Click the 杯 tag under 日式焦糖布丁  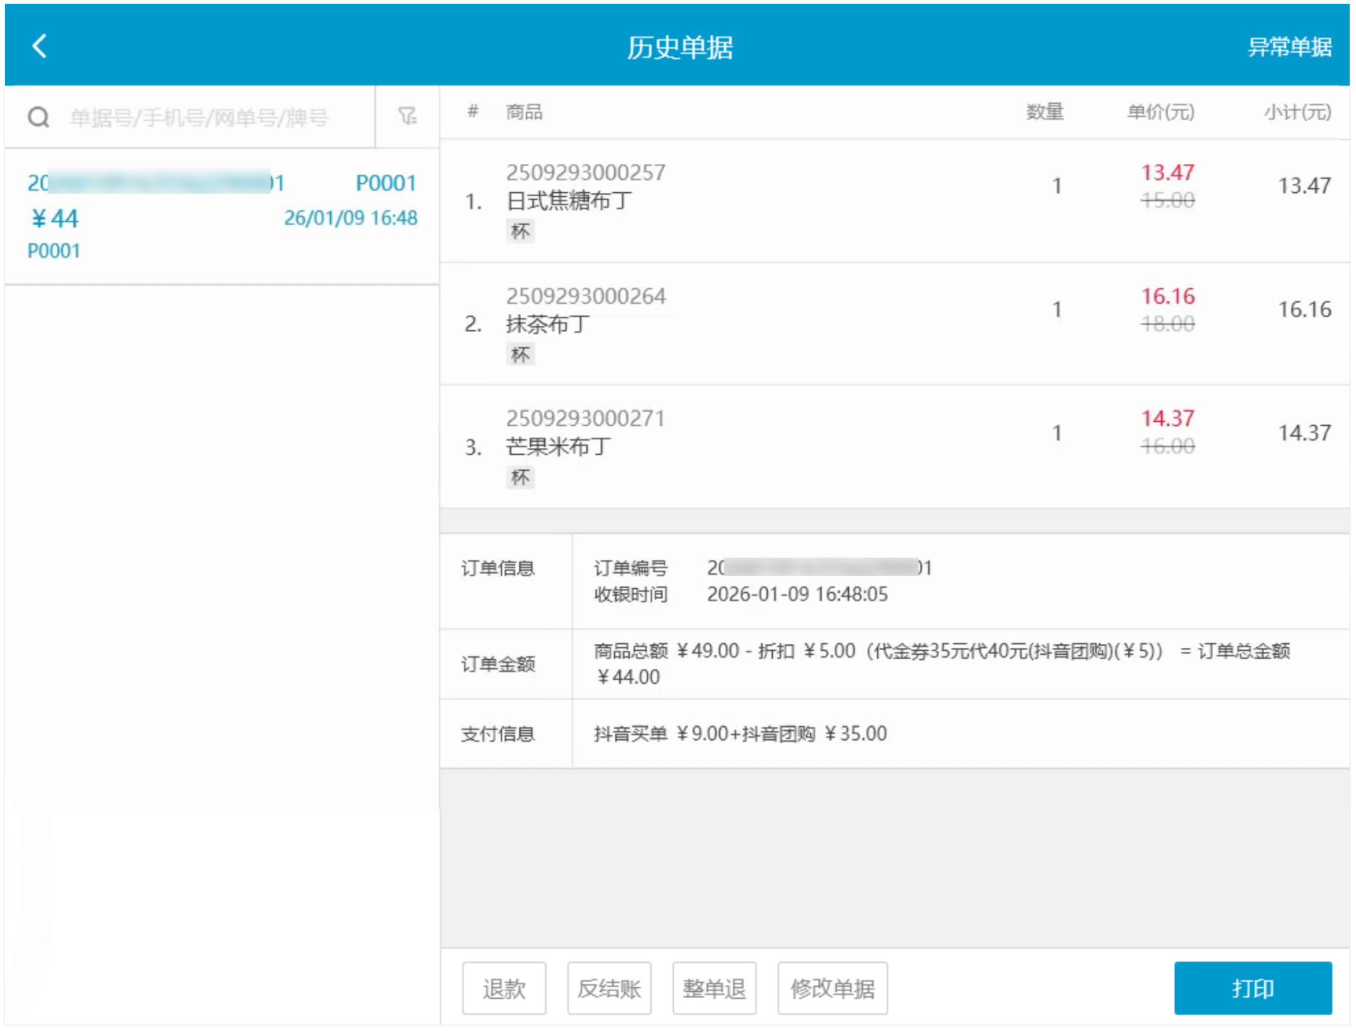point(520,232)
